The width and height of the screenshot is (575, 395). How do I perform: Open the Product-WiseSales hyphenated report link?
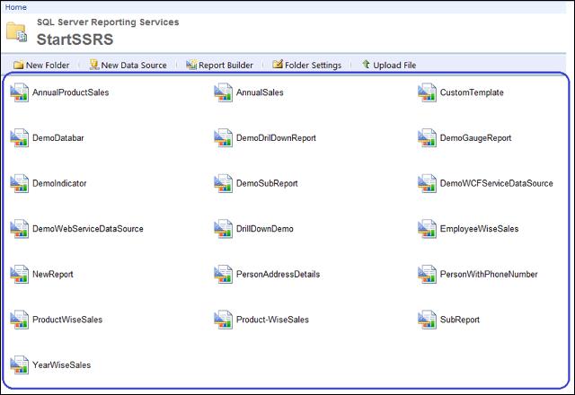tap(272, 320)
